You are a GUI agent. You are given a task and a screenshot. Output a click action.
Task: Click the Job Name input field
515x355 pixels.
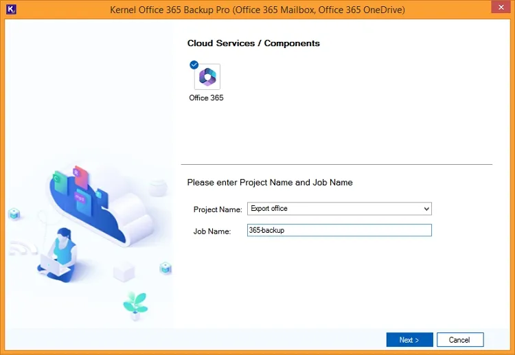(x=339, y=230)
